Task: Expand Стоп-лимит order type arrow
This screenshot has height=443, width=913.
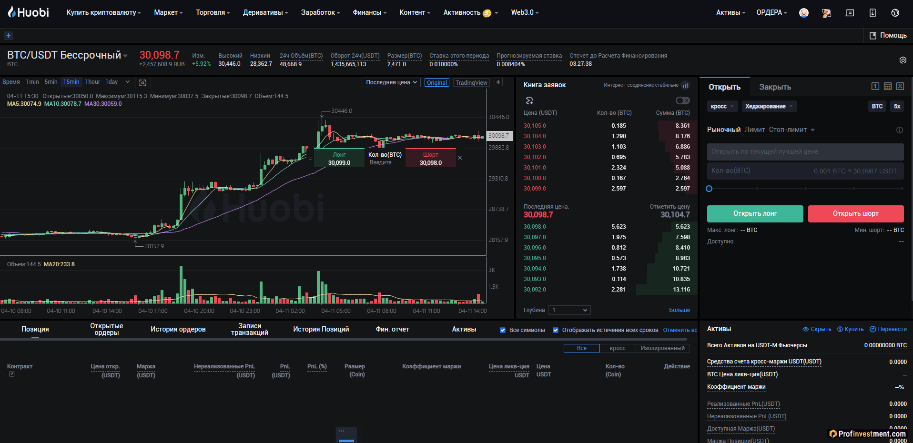Action: click(812, 130)
